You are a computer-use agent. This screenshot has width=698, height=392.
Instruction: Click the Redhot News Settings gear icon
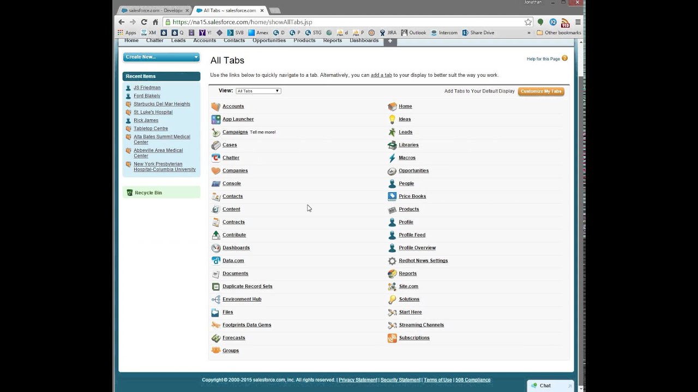tap(392, 261)
